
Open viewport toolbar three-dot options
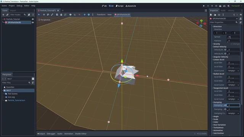pyautogui.click(x=93, y=14)
